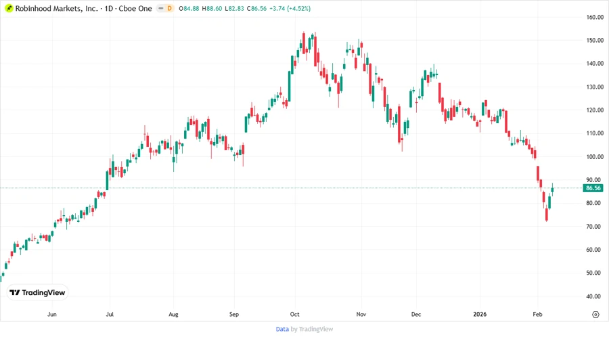Click the Jul label on time axis
The image size is (609, 337).
pos(110,314)
